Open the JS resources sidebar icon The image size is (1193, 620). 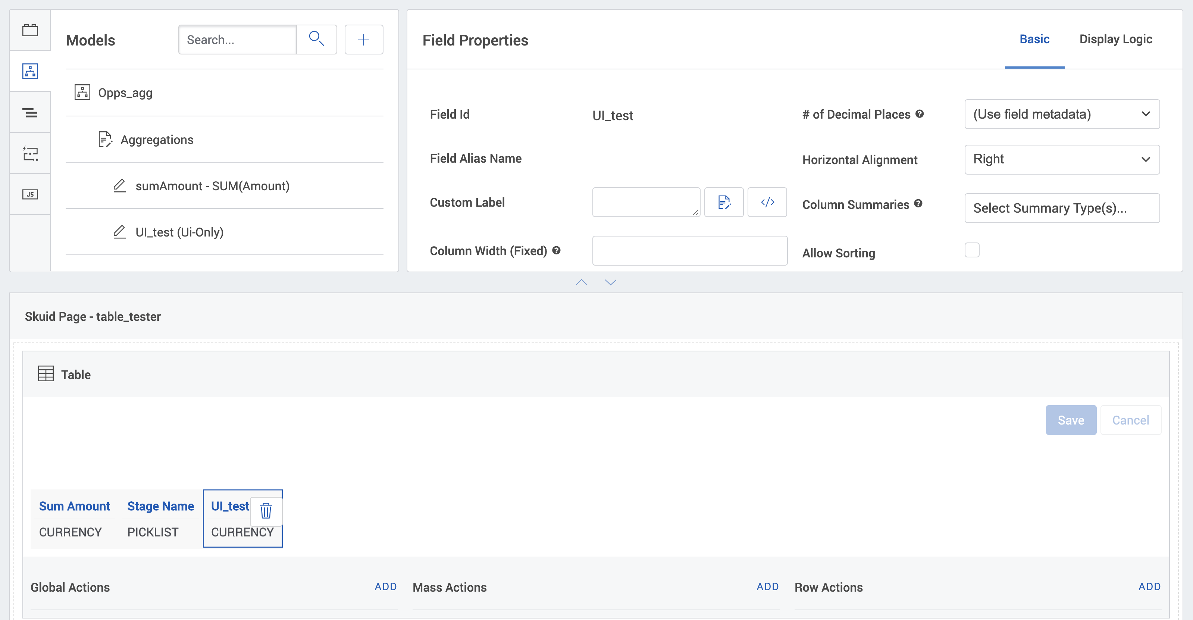(x=30, y=194)
